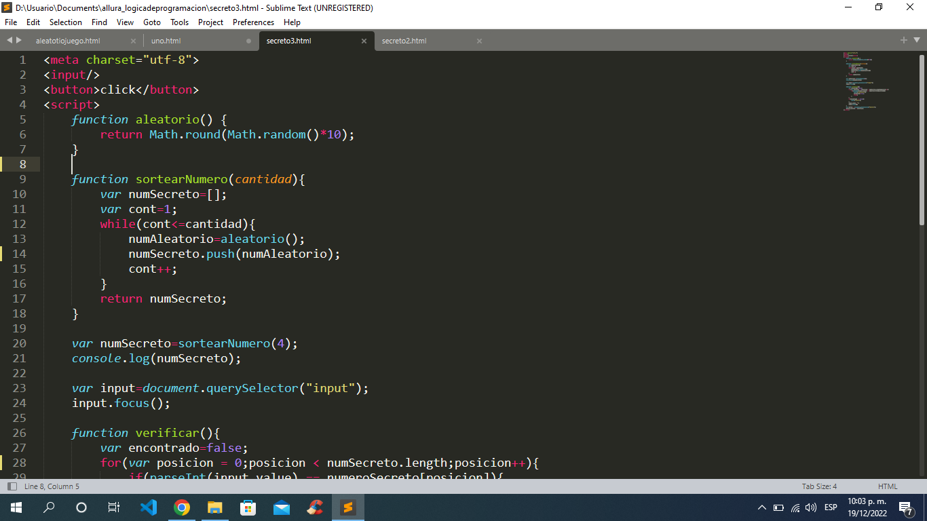Open Windows search from taskbar
Screen dimensions: 927x521
(x=49, y=507)
